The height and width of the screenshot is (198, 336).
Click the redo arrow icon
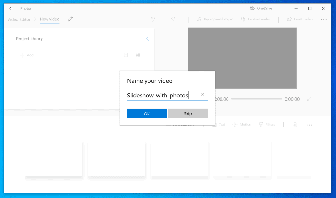173,19
